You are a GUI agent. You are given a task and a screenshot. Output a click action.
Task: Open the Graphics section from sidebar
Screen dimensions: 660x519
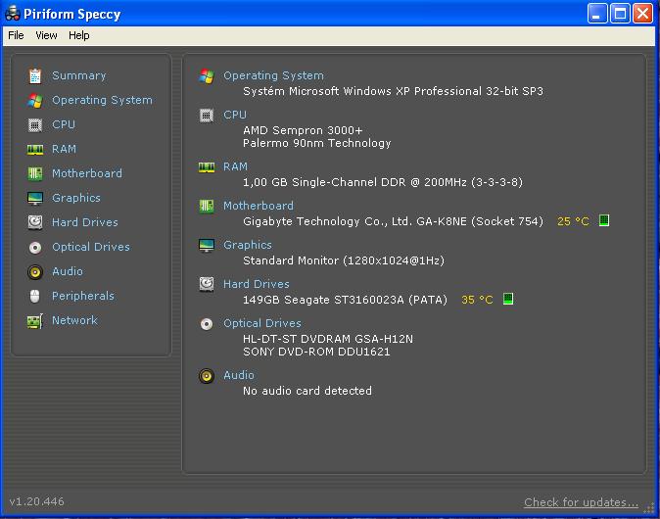coord(76,198)
